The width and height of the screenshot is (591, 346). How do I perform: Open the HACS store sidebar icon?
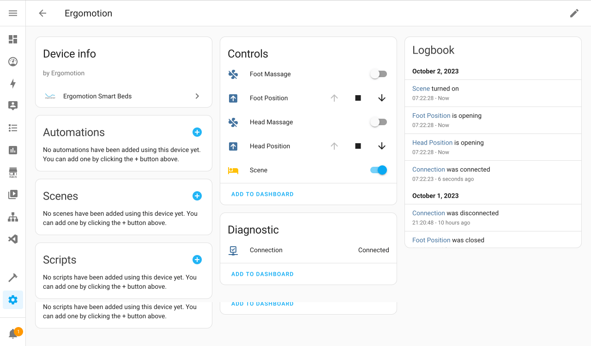13,172
